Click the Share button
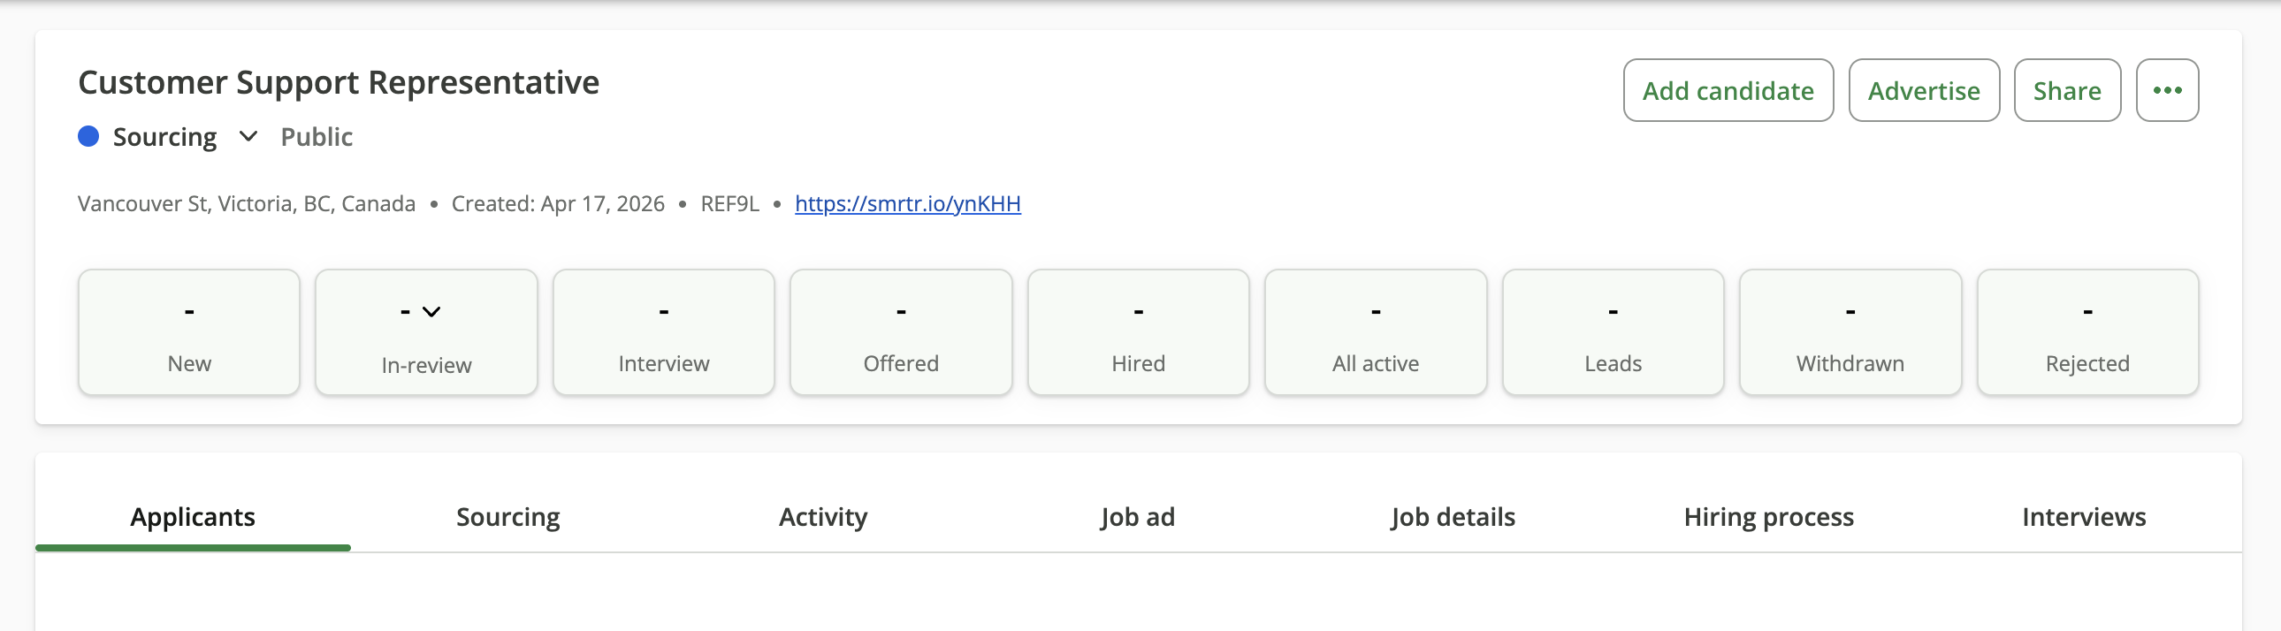This screenshot has width=2281, height=631. (2067, 90)
